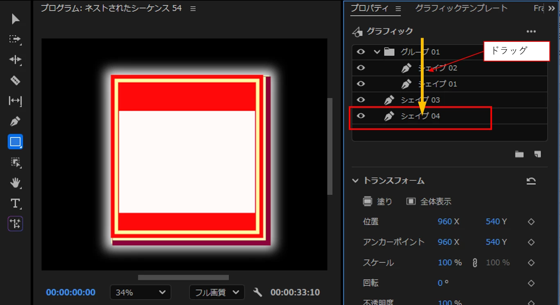Click position Y value 540
The height and width of the screenshot is (305, 560).
[492, 222]
